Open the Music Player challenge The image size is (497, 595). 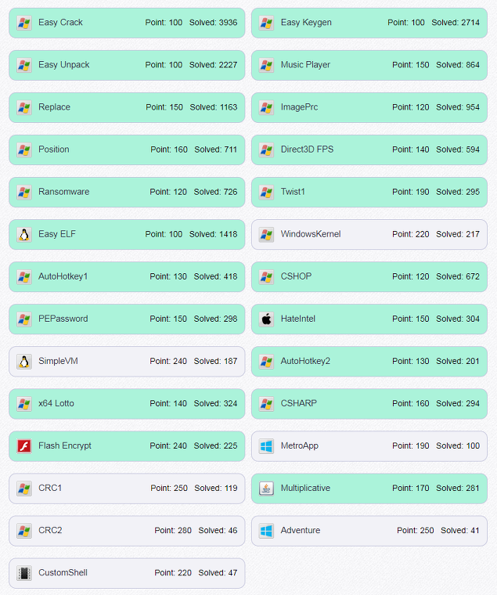coord(369,65)
